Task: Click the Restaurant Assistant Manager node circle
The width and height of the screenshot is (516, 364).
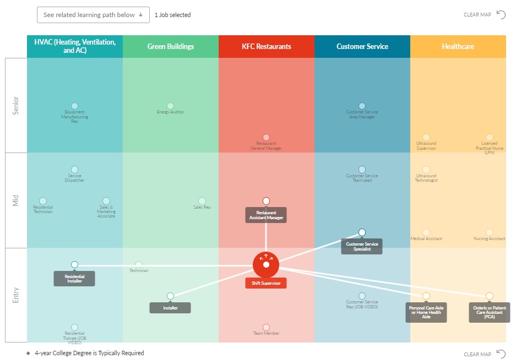Action: tap(266, 201)
